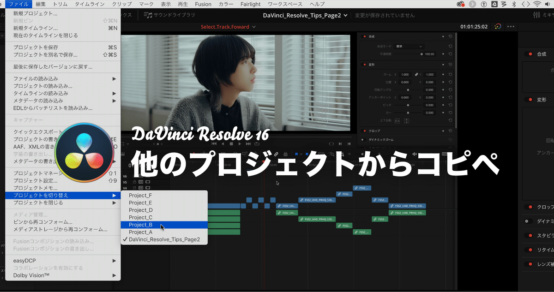Screen dimensions: 554x292
Task: Click the lock icon on track V5
Action: [x=135, y=182]
